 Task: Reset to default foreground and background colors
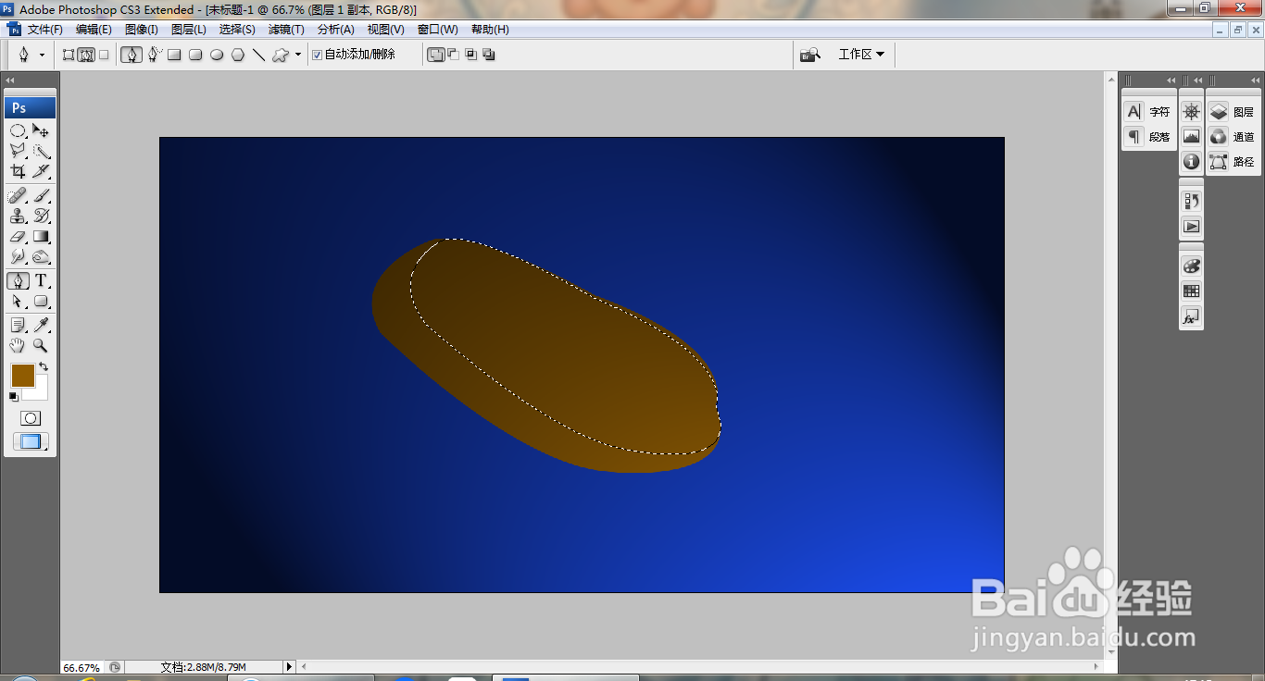coord(13,397)
